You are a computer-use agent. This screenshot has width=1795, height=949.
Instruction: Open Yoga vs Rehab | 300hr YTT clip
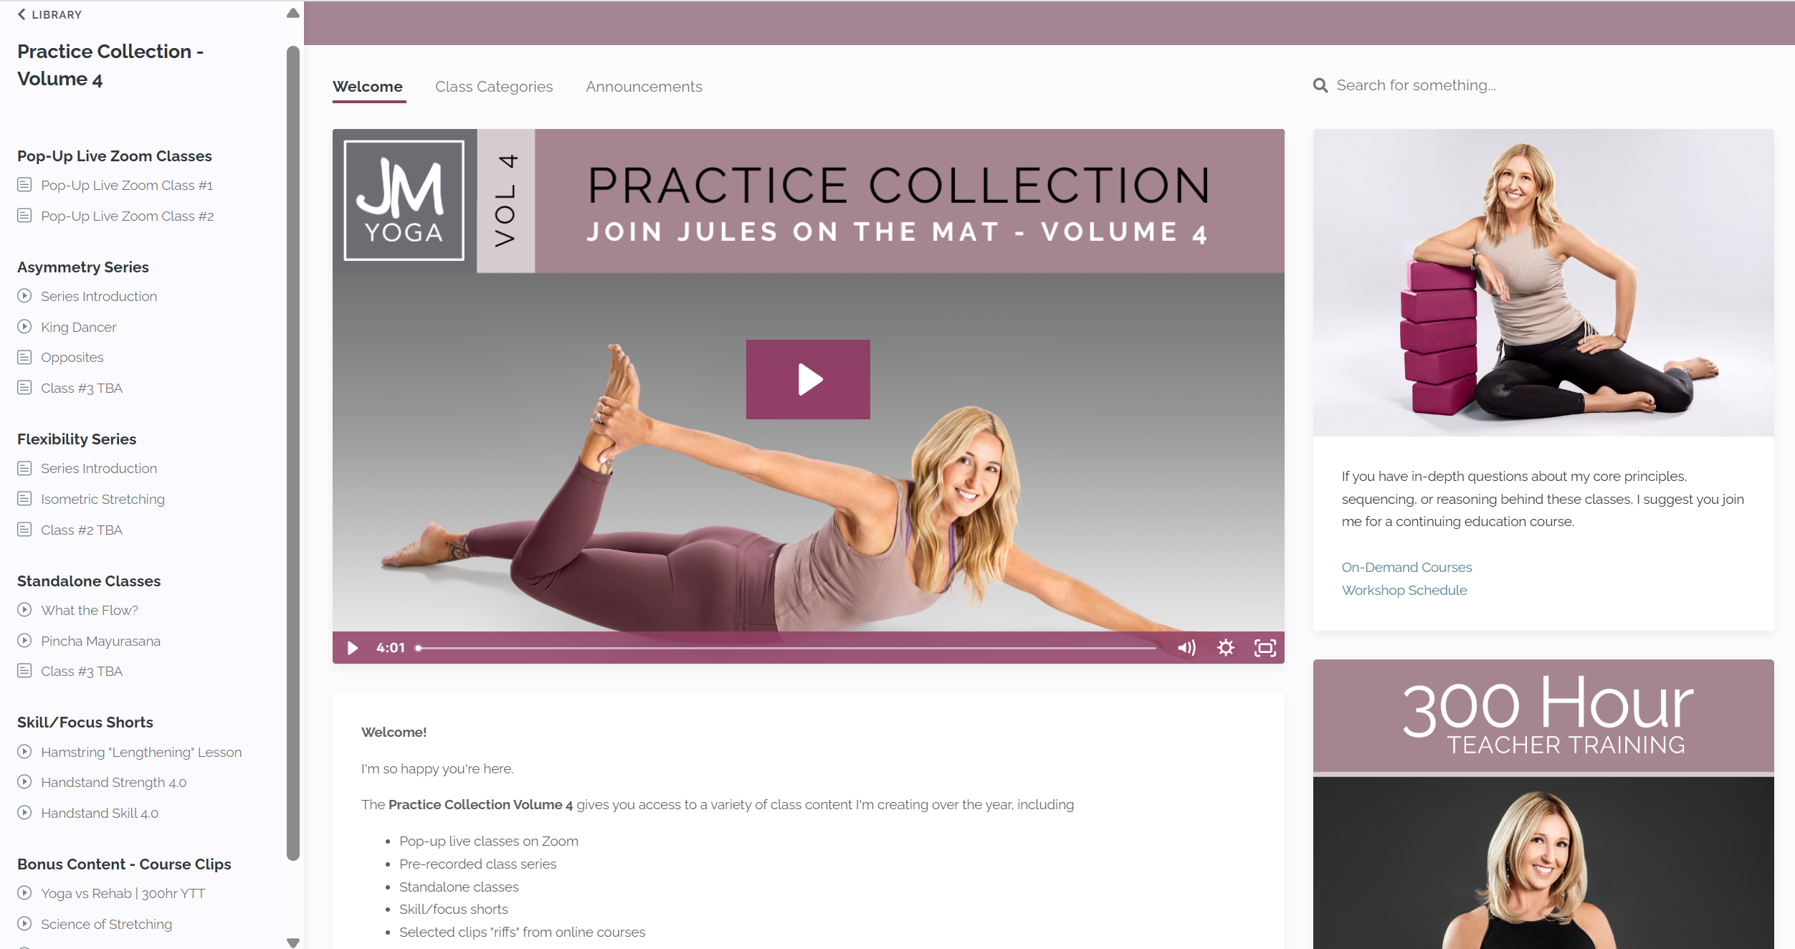point(123,893)
